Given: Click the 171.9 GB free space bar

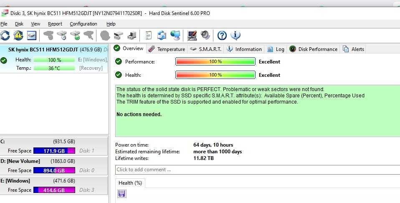Looking at the screenshot, I should point(54,151).
